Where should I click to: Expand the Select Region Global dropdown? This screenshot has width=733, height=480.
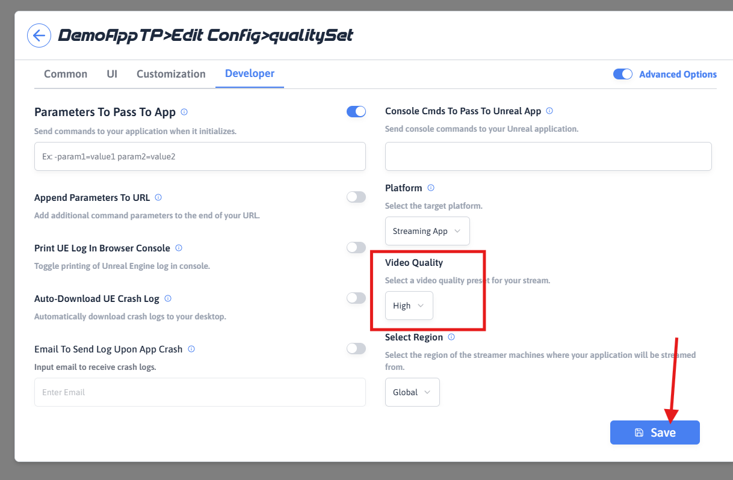click(x=412, y=392)
